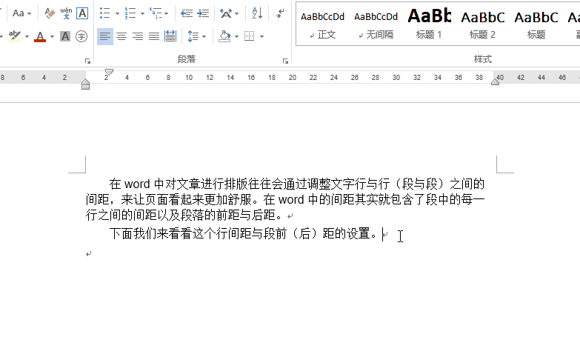Image resolution: width=580 pixels, height=354 pixels.
Task: Toggle the character shading button
Action: (65, 36)
